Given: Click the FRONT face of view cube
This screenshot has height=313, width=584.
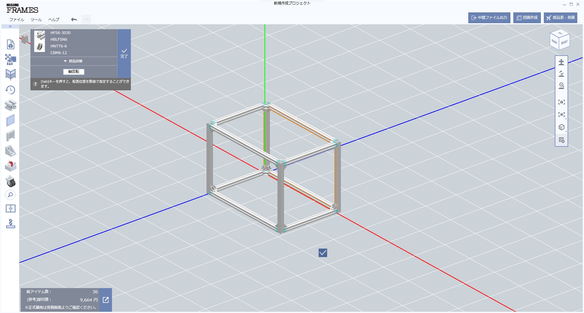Looking at the screenshot, I should click(x=554, y=42).
